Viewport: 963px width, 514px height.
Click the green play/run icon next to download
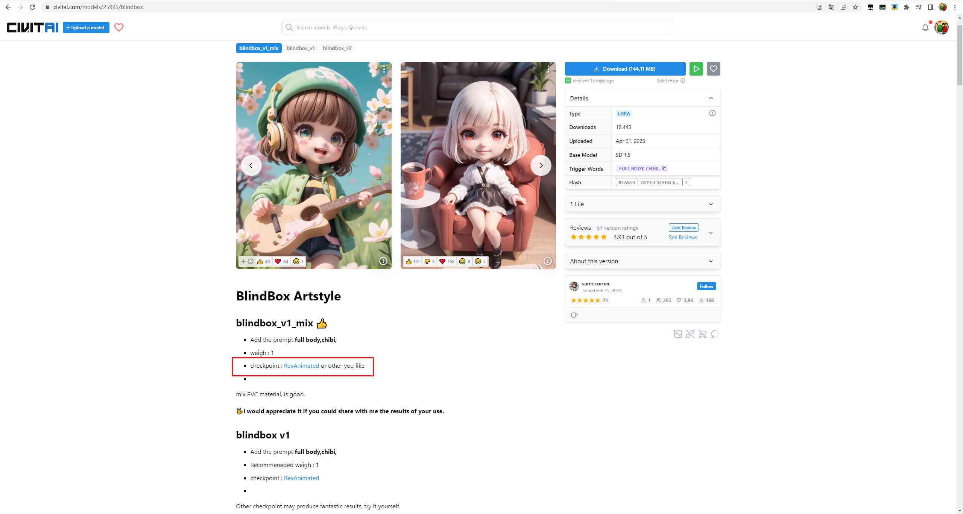pos(696,69)
